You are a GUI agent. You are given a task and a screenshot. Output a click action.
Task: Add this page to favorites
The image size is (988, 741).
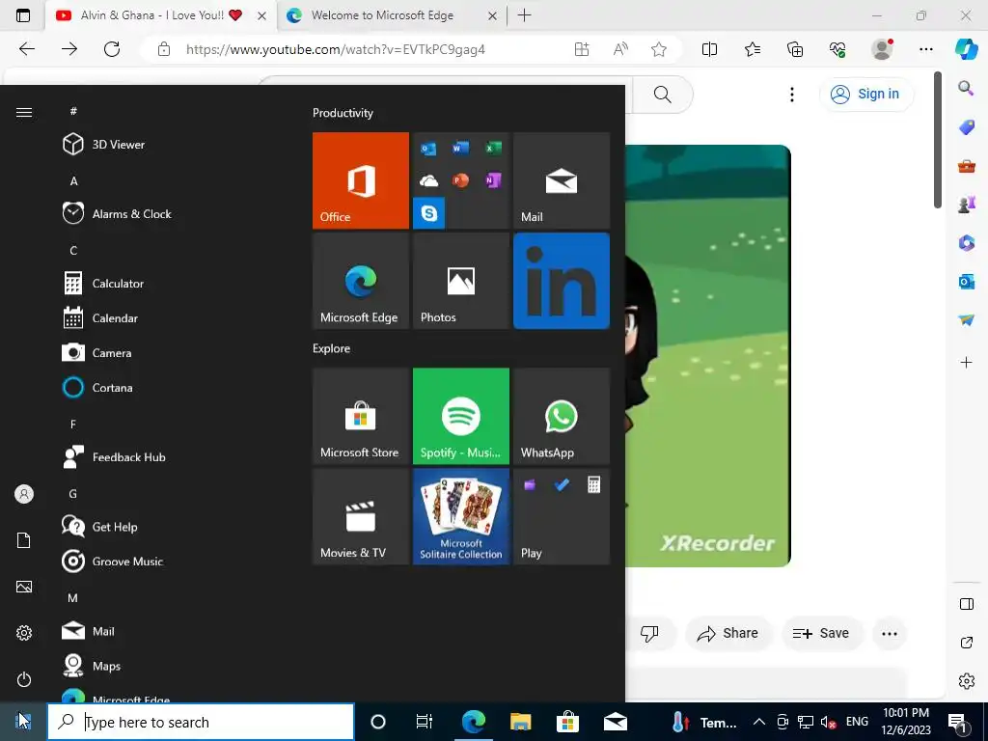pos(659,49)
